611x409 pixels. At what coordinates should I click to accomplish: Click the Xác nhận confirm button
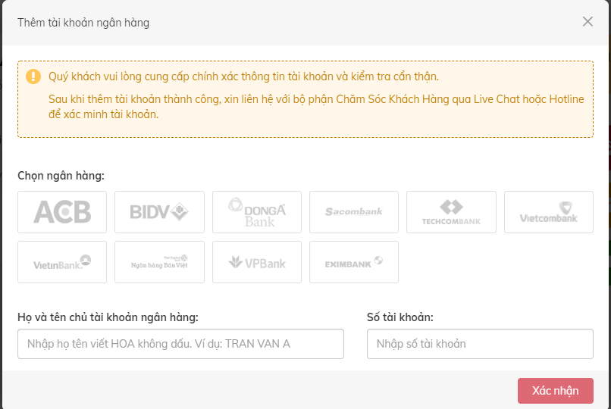[x=555, y=391]
